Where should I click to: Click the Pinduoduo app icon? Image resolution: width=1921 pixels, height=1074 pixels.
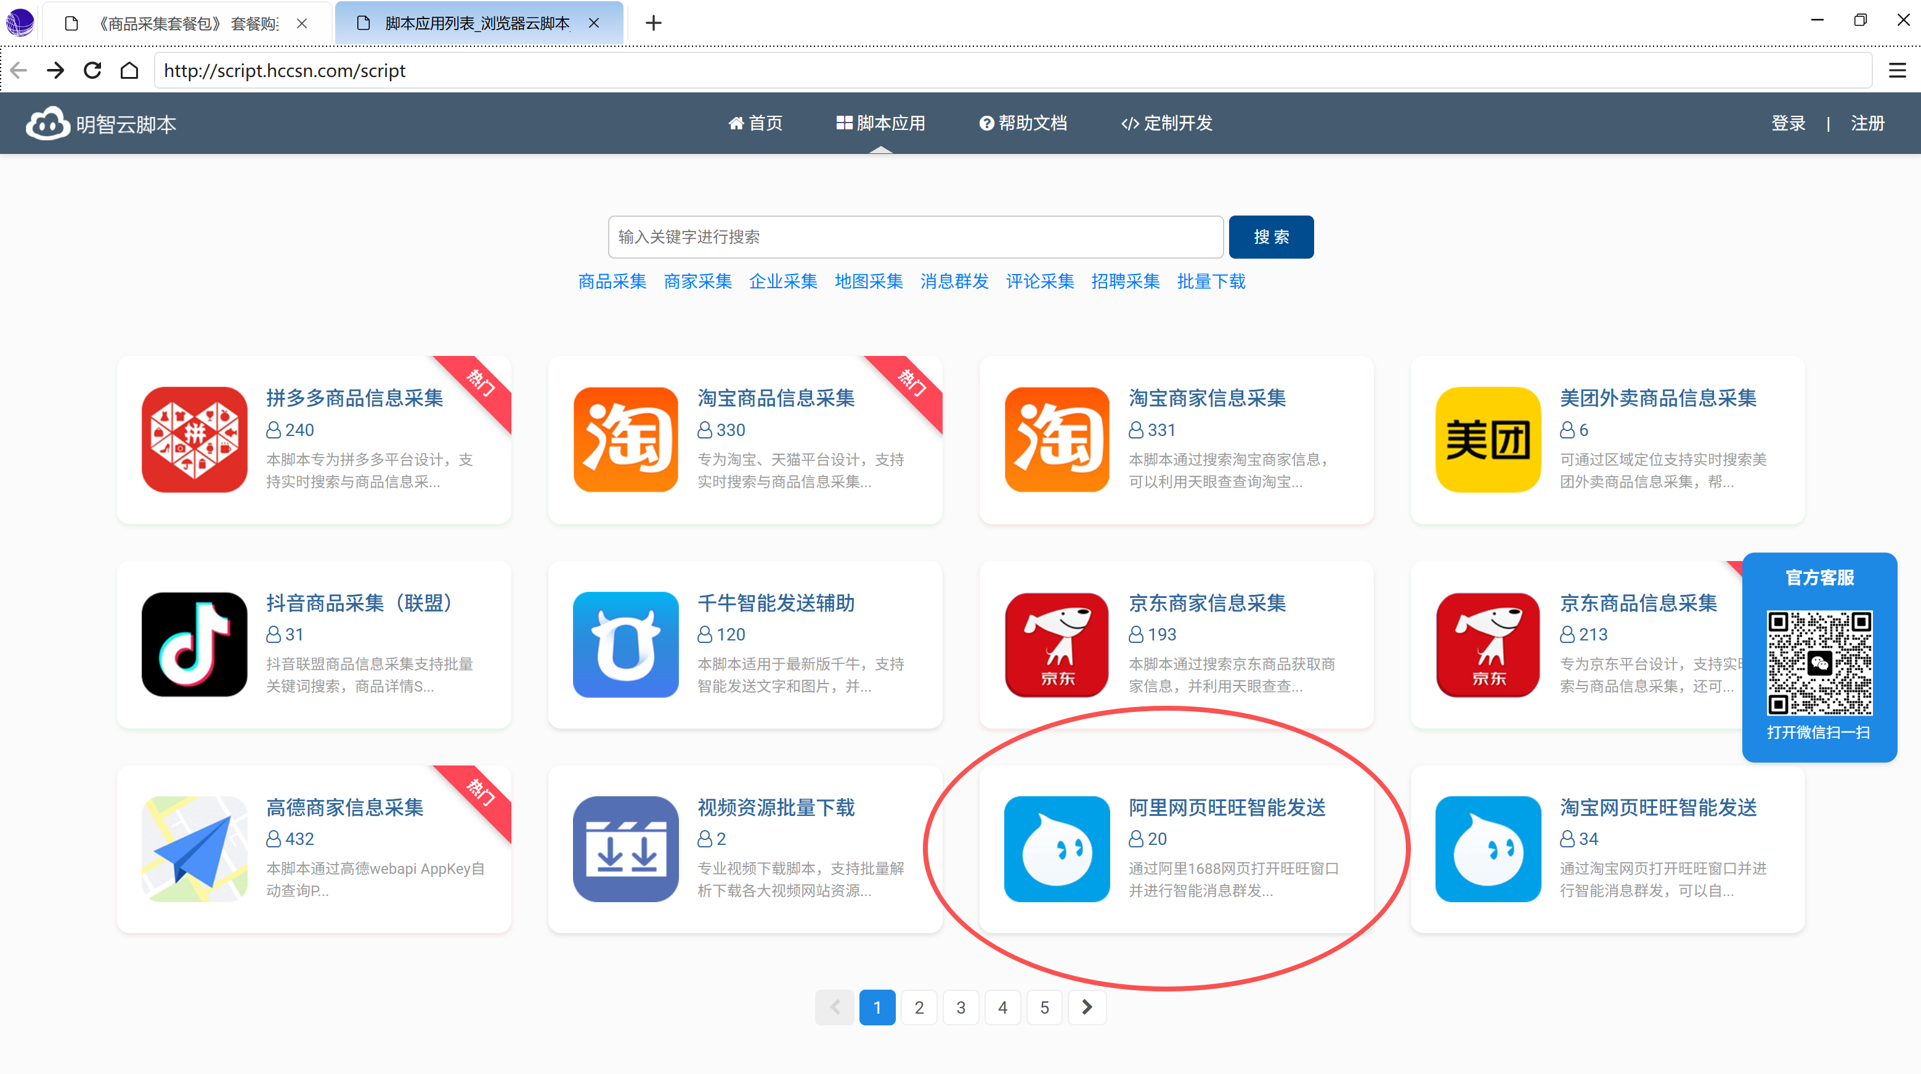[194, 439]
